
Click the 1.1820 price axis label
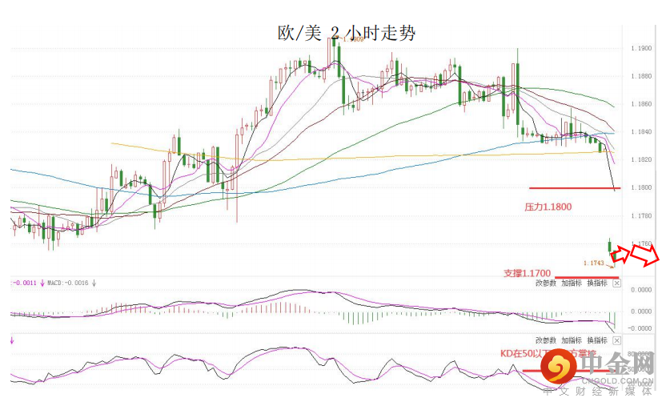tap(641, 160)
